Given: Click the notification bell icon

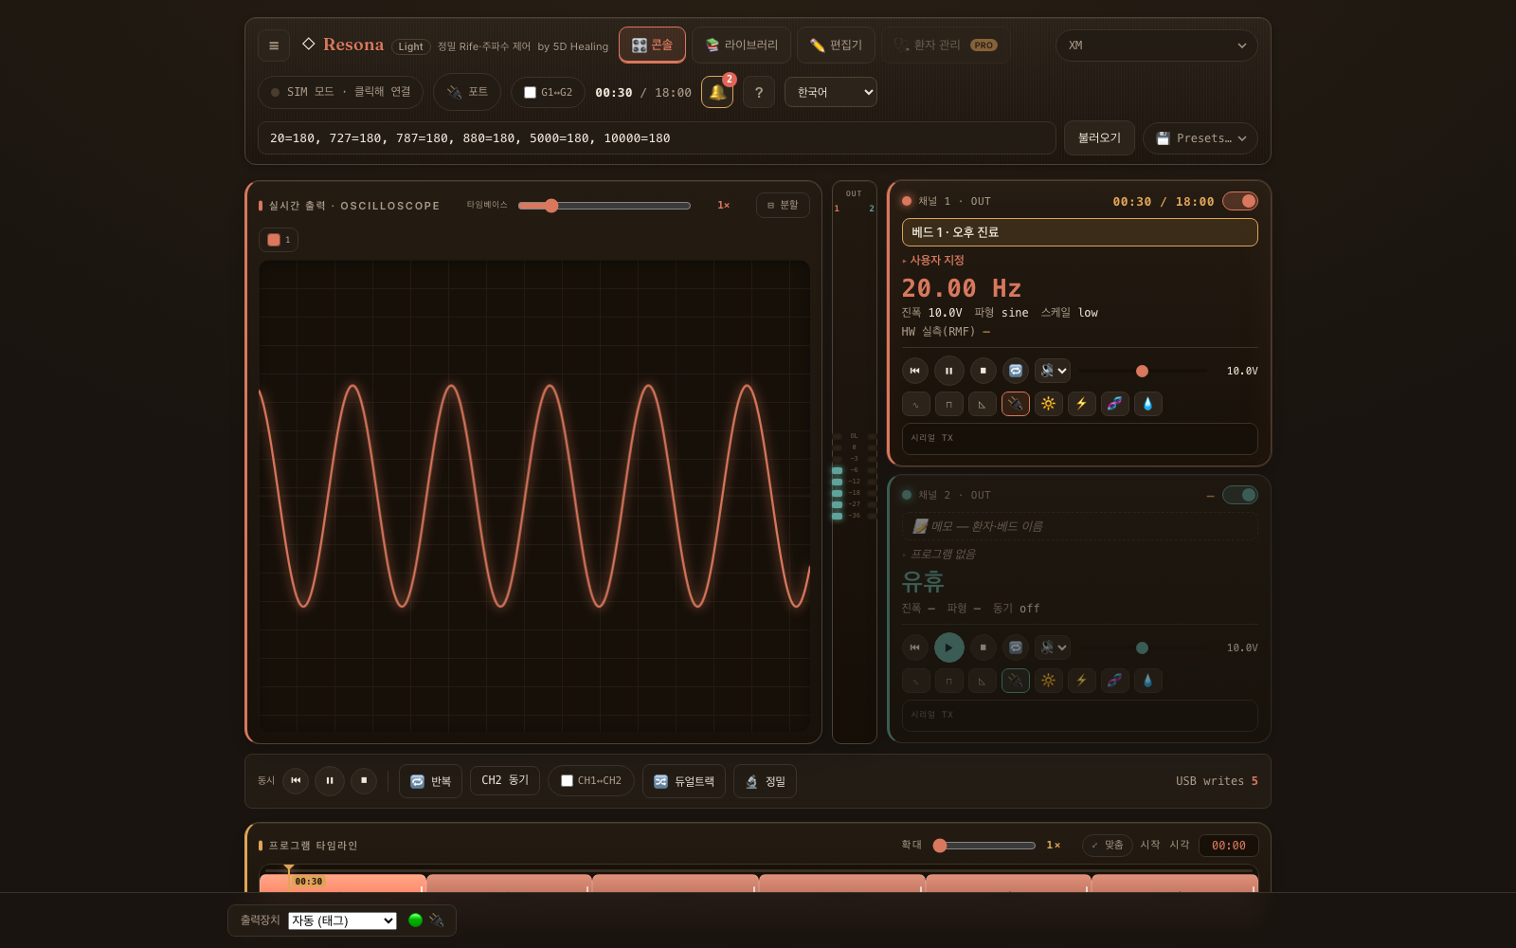Looking at the screenshot, I should [x=717, y=92].
